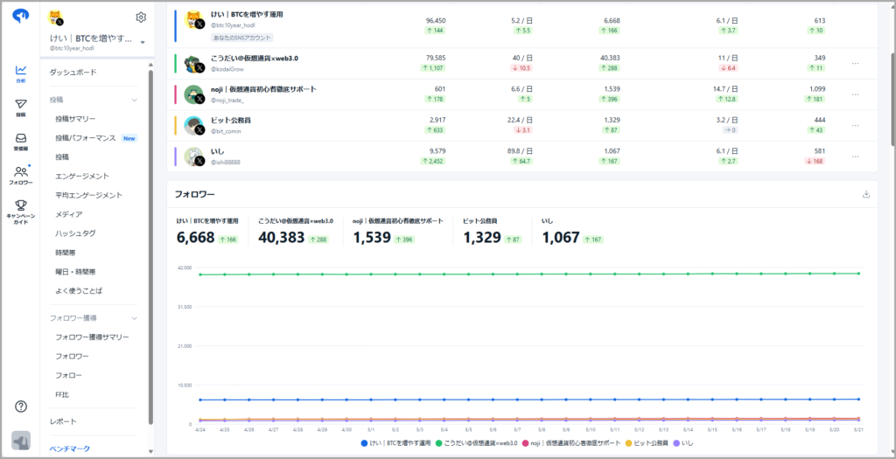Click the 6,668 follower count above chart
The height and width of the screenshot is (459, 896).
coord(195,238)
